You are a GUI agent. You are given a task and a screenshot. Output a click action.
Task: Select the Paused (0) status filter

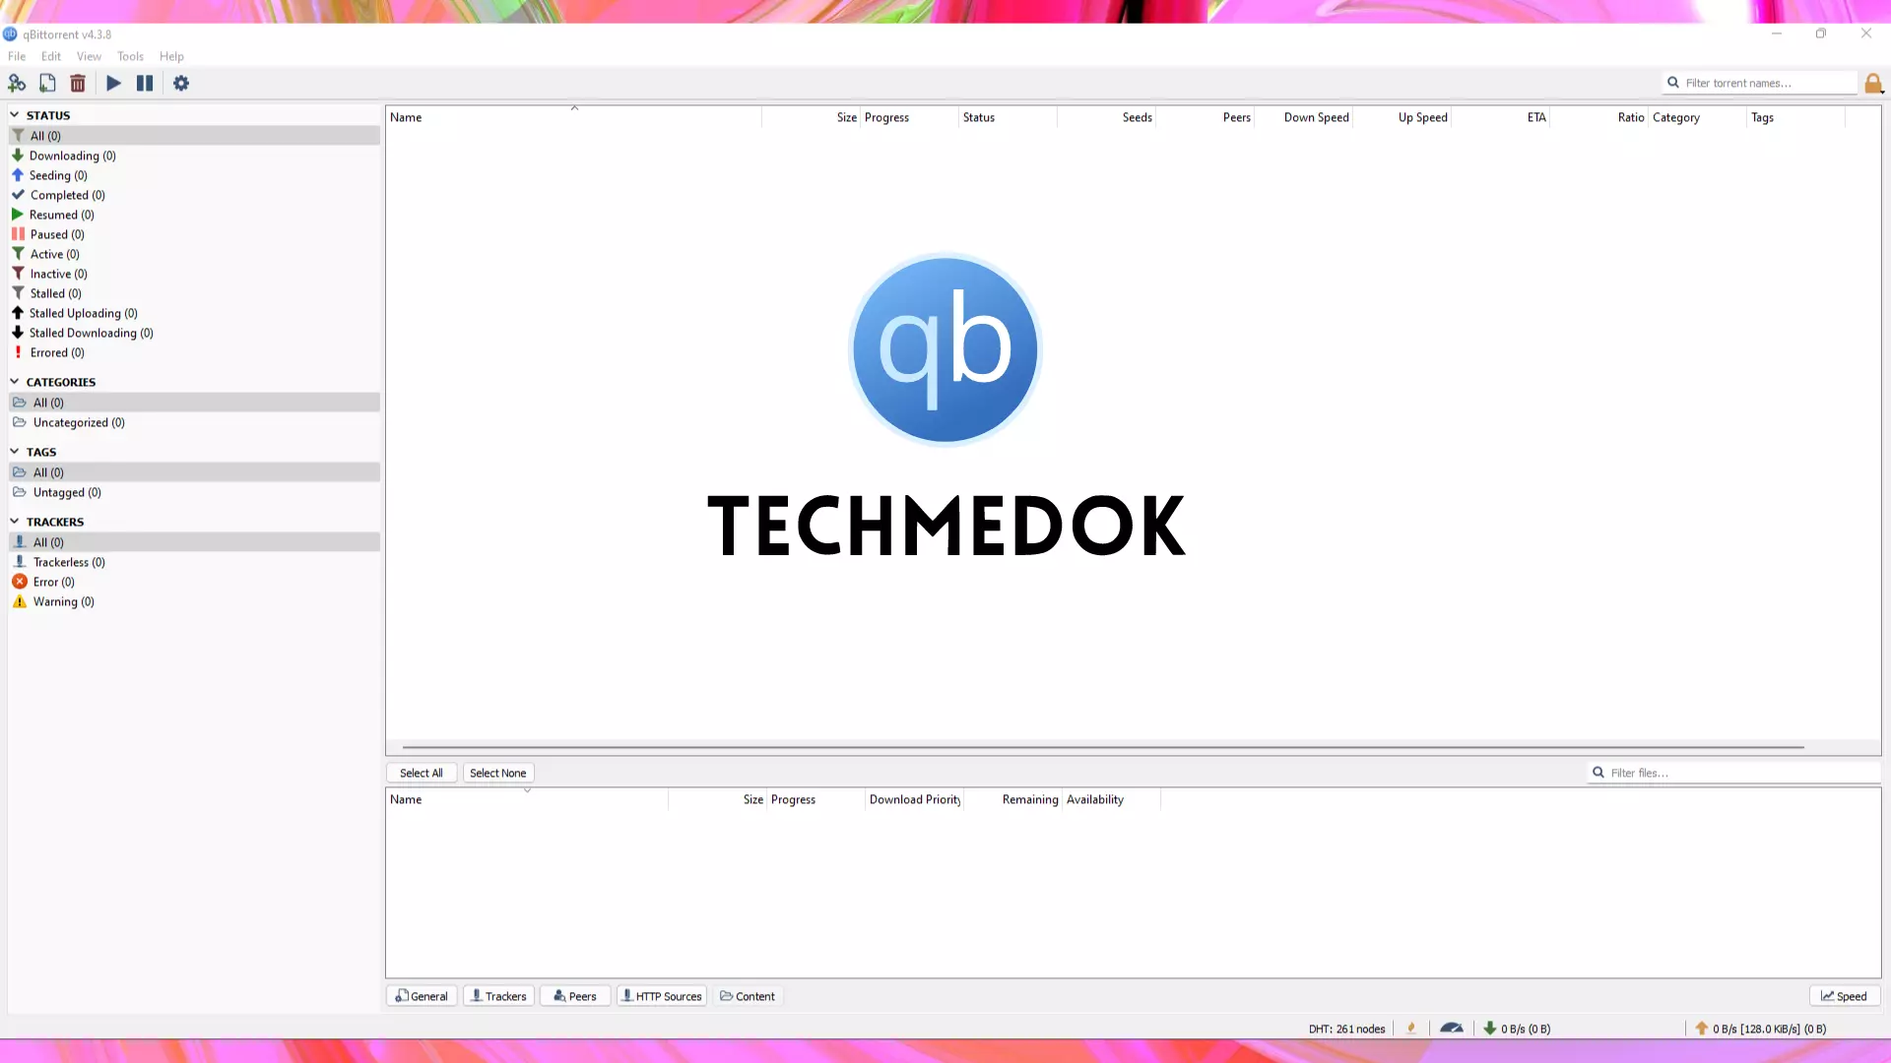point(194,234)
